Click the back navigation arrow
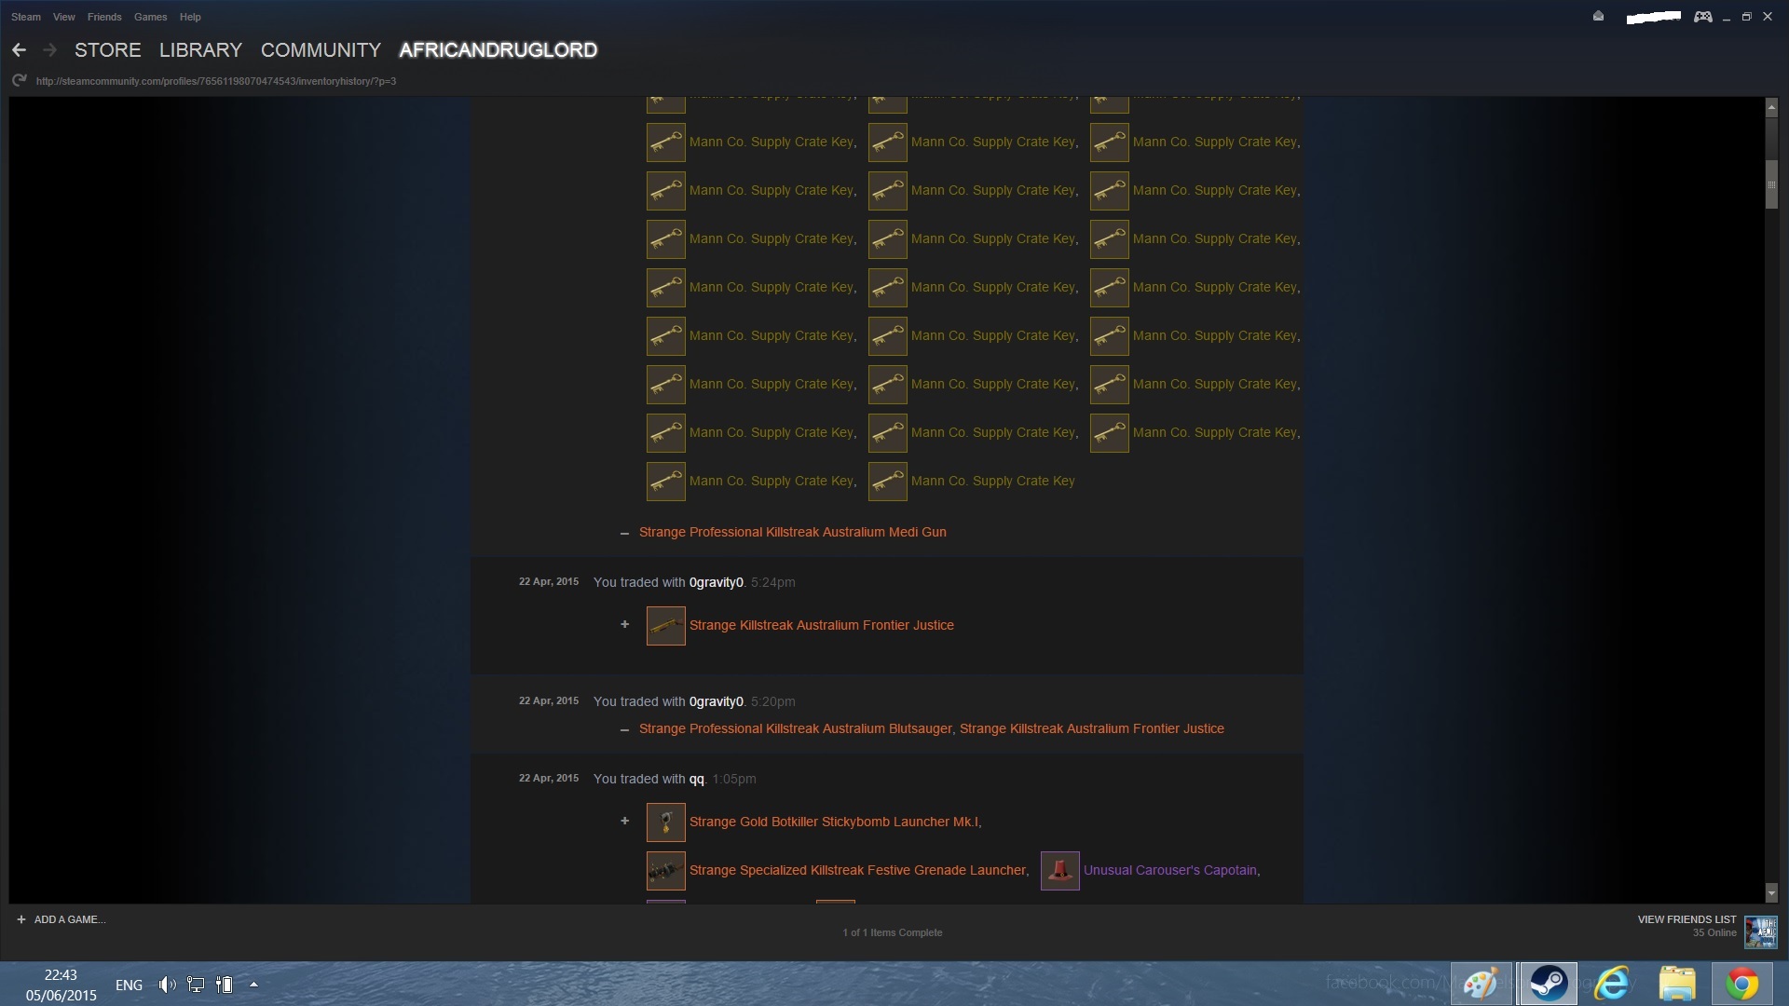The width and height of the screenshot is (1789, 1006). (19, 50)
